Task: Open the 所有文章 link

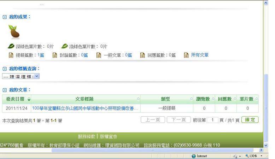Action: coord(200,55)
